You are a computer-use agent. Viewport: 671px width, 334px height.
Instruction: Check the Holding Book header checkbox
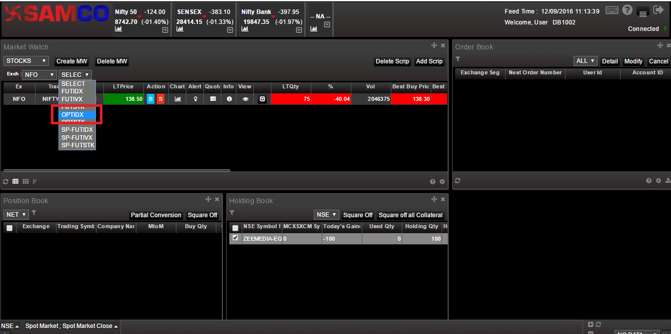(x=235, y=228)
